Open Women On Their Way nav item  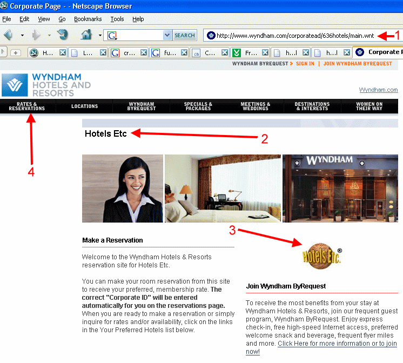click(370, 106)
